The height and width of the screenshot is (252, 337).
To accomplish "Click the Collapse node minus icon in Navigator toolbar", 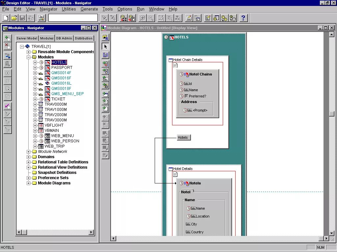I will click(8, 81).
